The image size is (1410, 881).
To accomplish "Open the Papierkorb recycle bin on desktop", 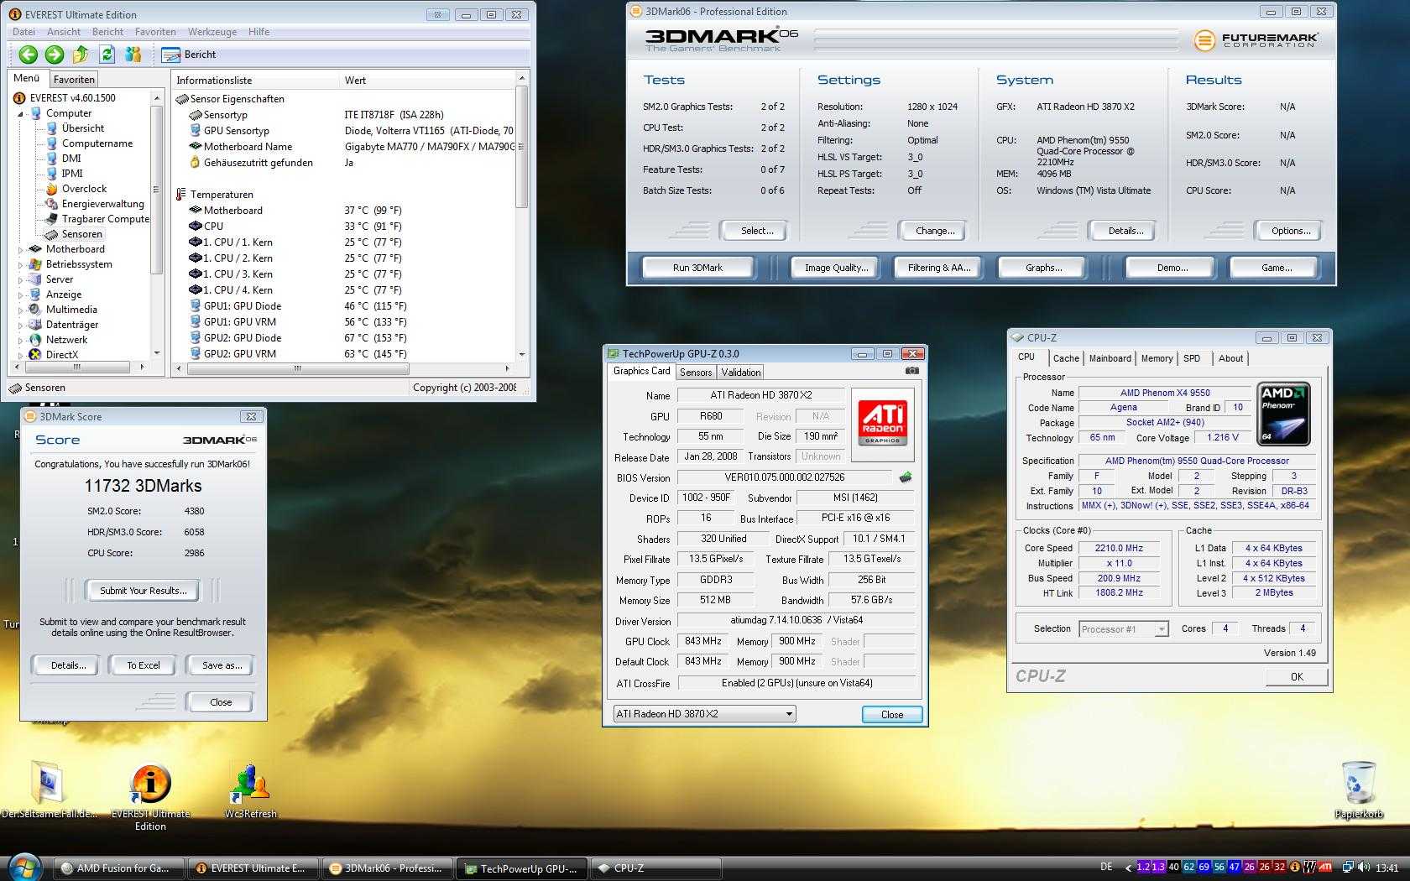I will [1359, 790].
